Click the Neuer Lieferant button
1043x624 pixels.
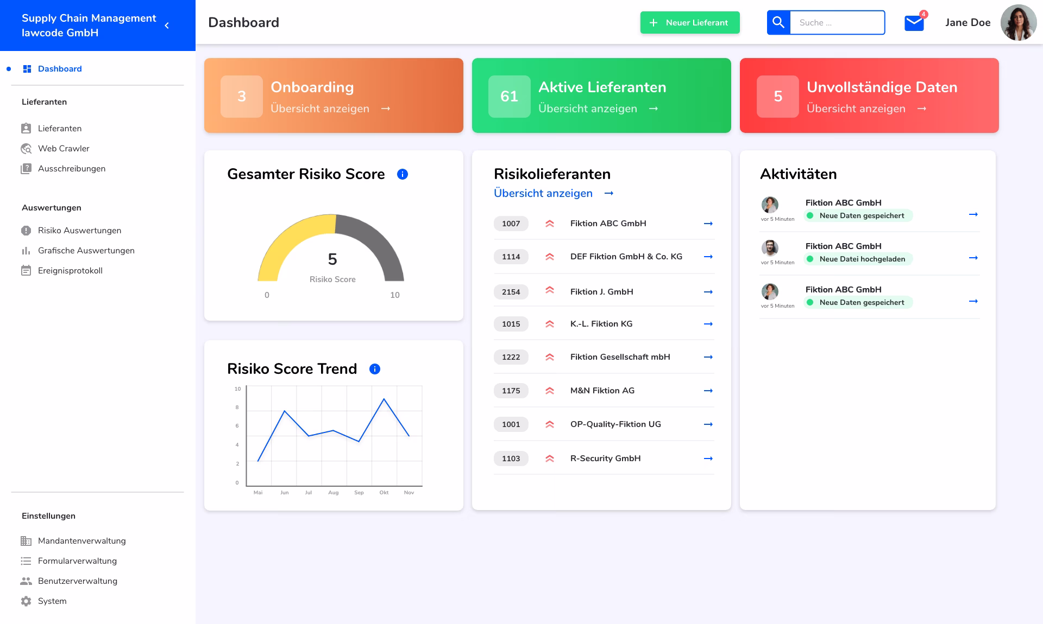click(x=689, y=22)
